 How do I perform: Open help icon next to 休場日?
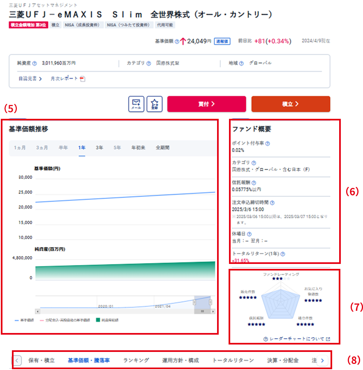click(x=249, y=234)
